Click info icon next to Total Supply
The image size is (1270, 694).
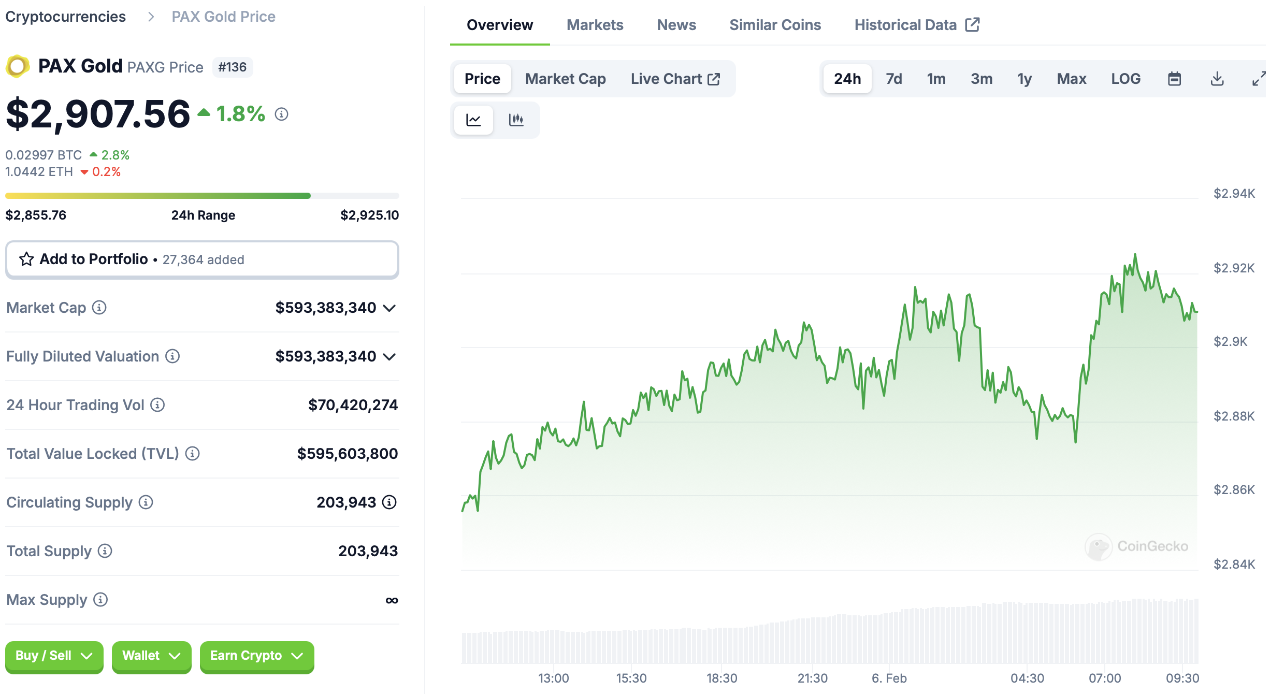pyautogui.click(x=105, y=551)
